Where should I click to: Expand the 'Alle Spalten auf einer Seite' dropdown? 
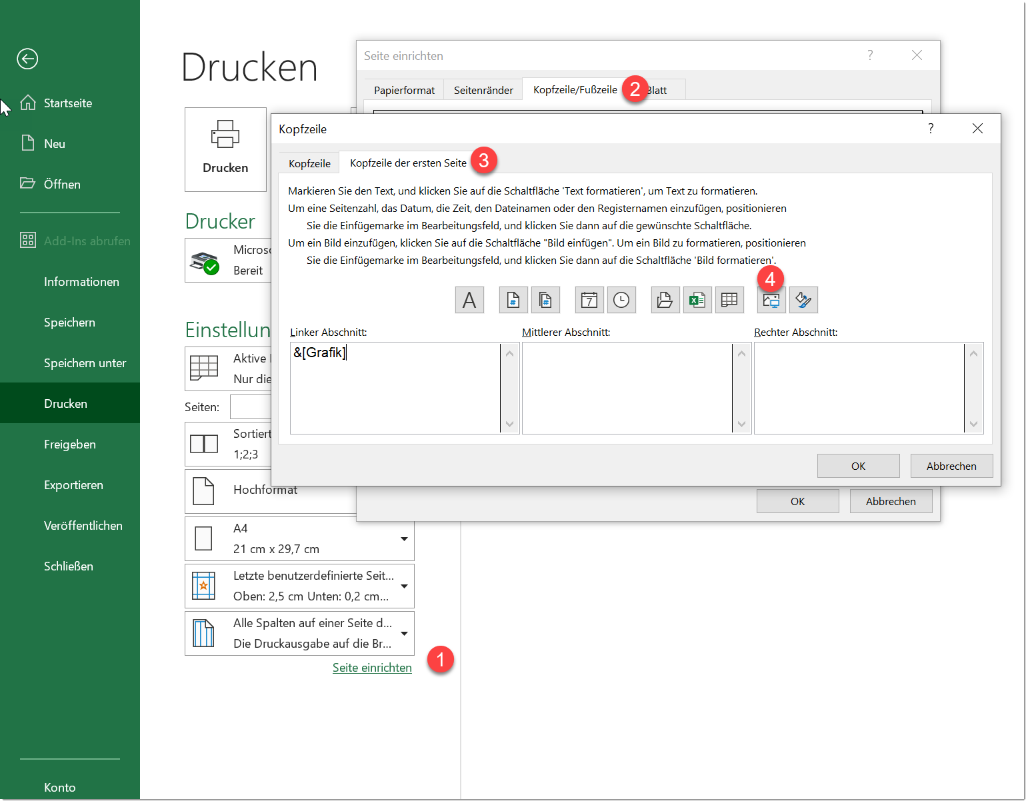tap(404, 633)
